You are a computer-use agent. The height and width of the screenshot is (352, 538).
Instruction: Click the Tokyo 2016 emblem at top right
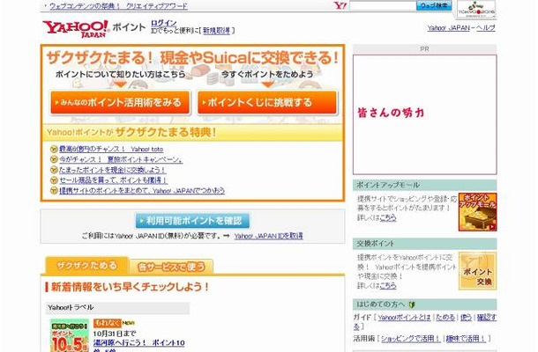point(476,10)
